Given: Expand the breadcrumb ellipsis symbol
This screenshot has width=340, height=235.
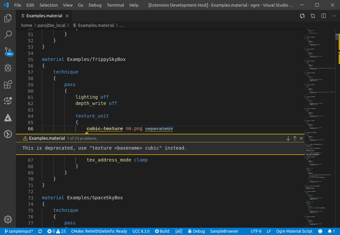Looking at the screenshot, I should click(121, 25).
